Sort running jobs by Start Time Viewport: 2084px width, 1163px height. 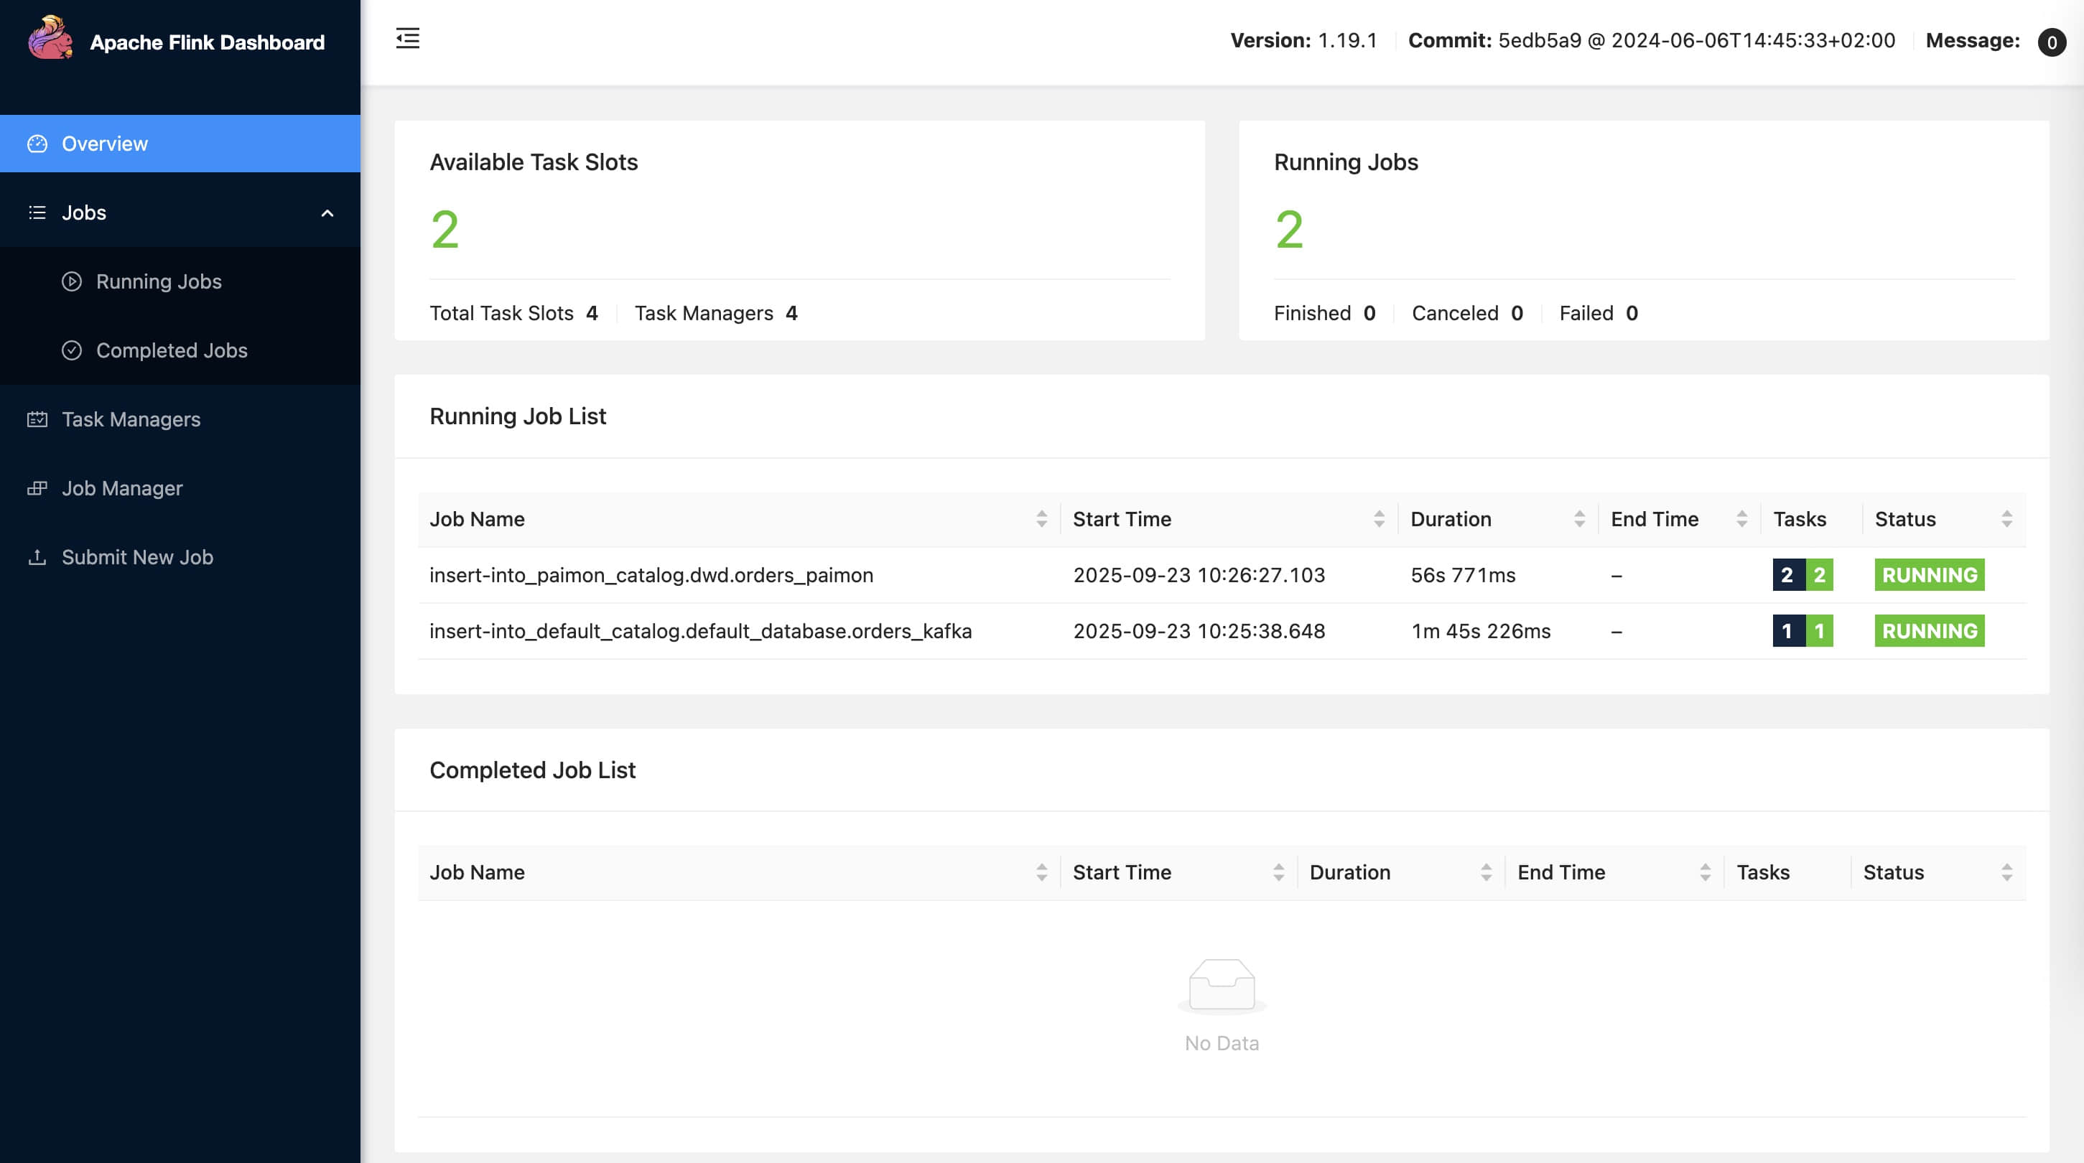1379,519
